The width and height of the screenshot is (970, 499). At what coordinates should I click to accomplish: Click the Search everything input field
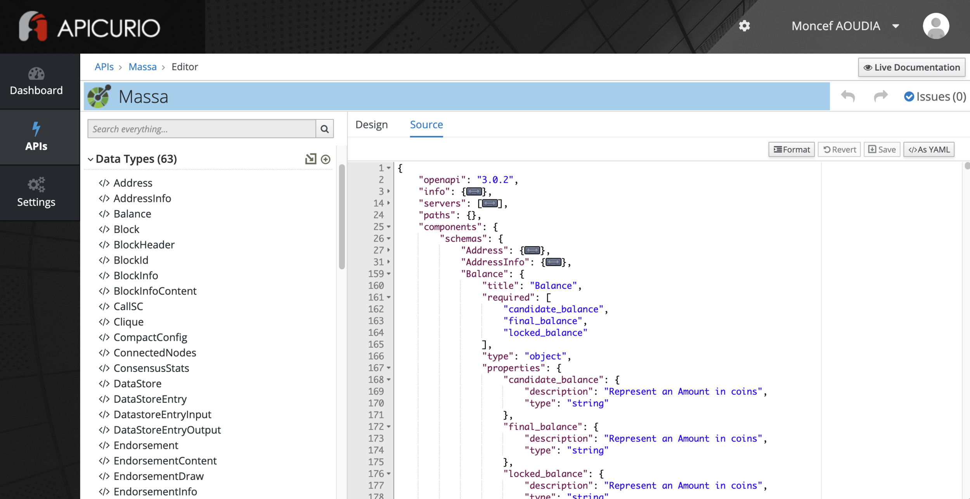click(x=201, y=129)
